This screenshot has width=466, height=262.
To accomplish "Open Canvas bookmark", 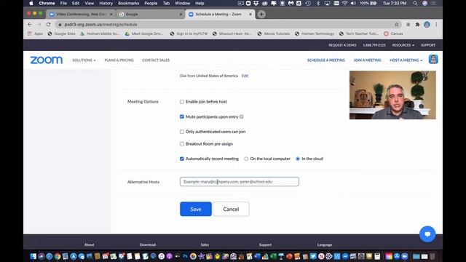I will tap(393, 33).
